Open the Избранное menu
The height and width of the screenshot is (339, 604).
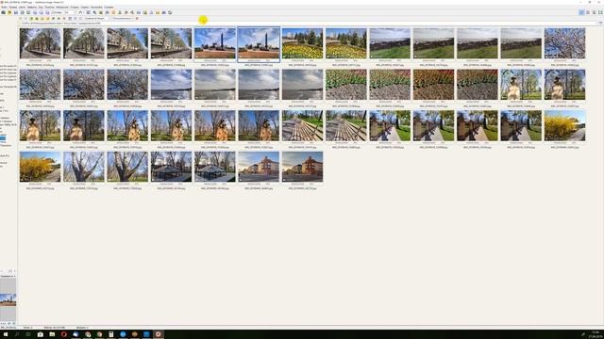pos(62,8)
